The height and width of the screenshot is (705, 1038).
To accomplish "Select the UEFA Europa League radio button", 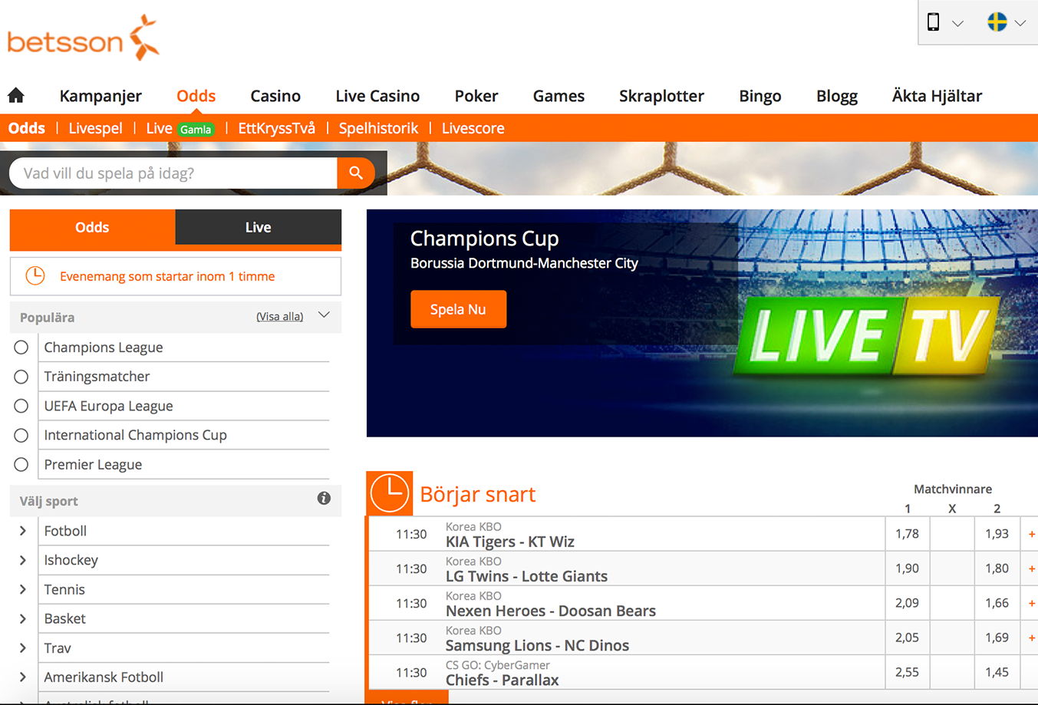I will point(21,406).
